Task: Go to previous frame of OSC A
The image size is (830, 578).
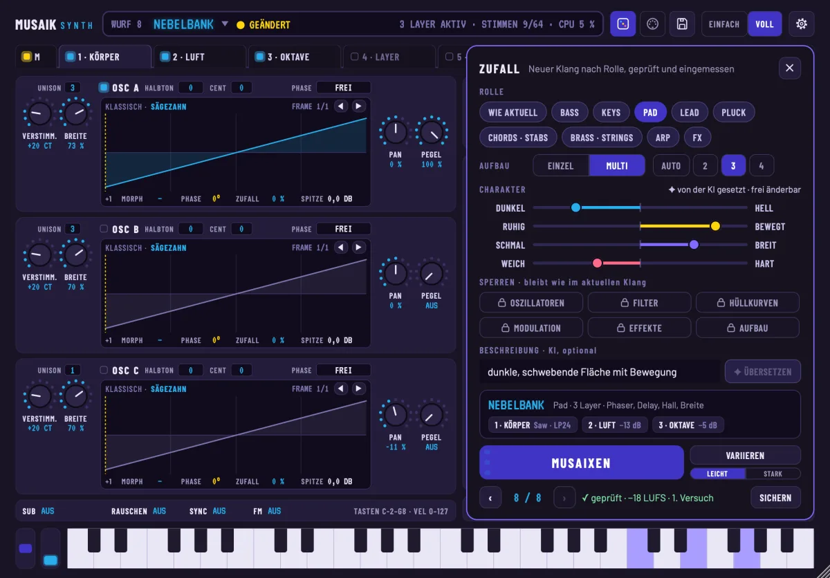Action: coord(341,106)
